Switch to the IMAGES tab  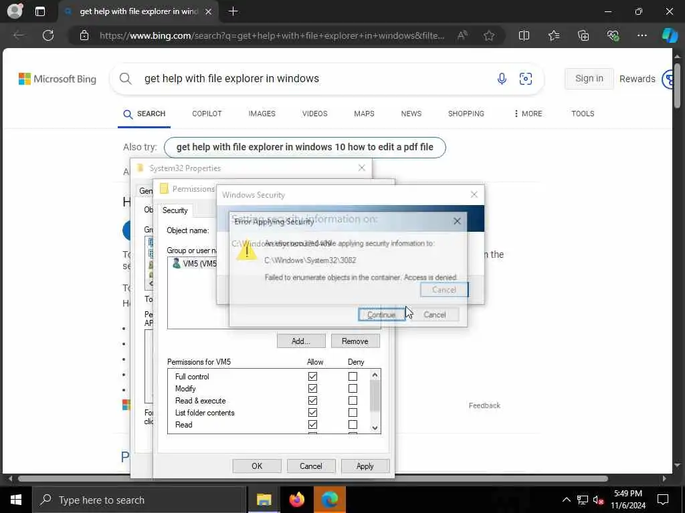coord(262,114)
